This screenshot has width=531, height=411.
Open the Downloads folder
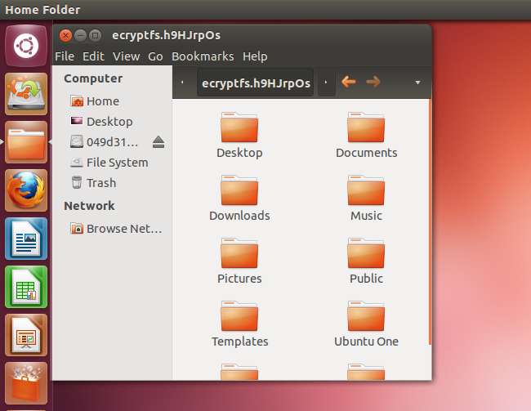(239, 198)
